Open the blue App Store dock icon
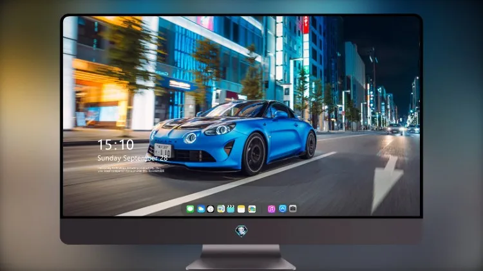The height and width of the screenshot is (271, 483). pyautogui.click(x=283, y=209)
